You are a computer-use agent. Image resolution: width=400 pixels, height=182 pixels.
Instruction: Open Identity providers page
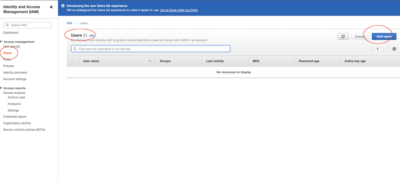coord(15,72)
